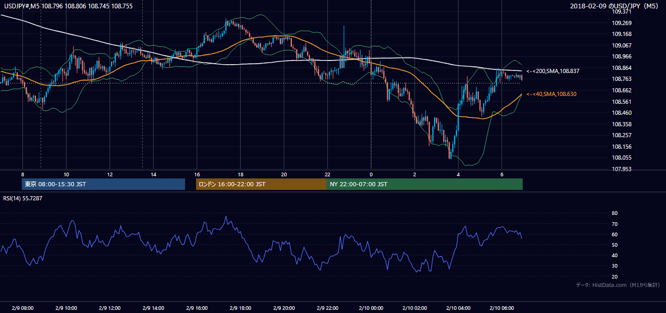Click hour tick 18 under the price chart
666x313 pixels.
[240, 174]
